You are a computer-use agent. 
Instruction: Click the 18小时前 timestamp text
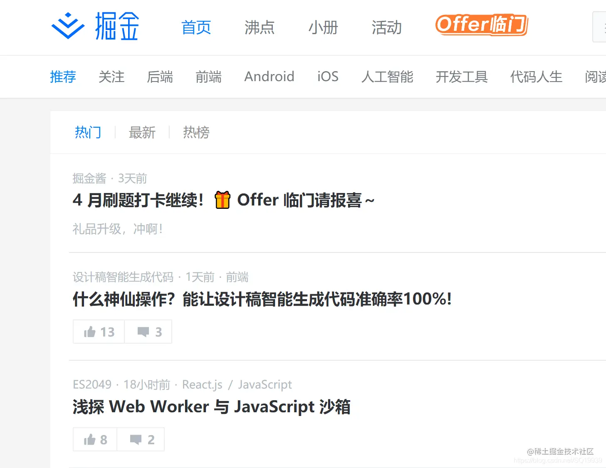click(147, 384)
